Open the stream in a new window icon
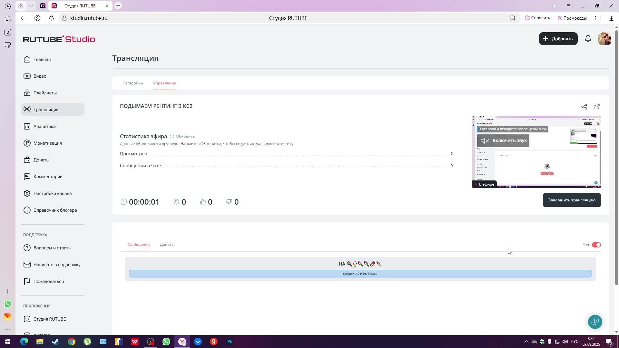619x348 pixels. (597, 107)
